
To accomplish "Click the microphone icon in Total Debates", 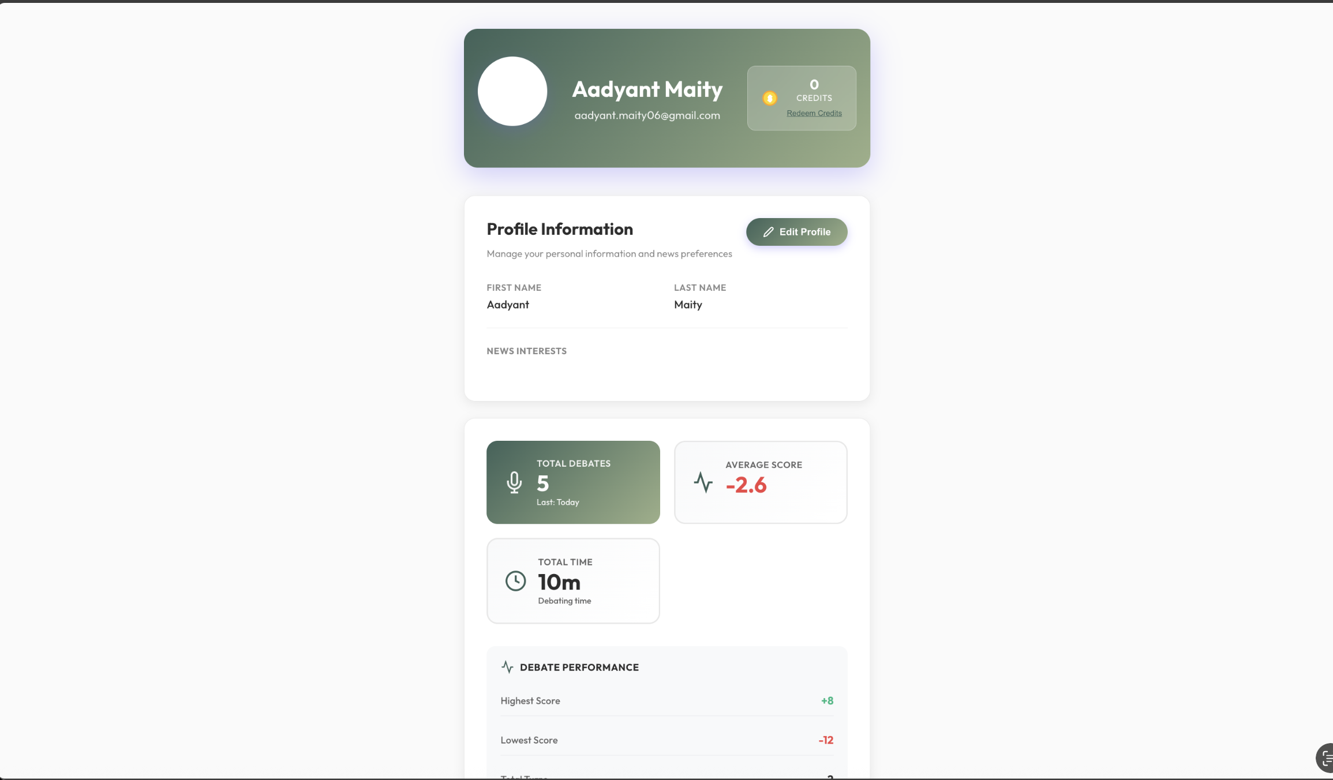I will coord(514,482).
